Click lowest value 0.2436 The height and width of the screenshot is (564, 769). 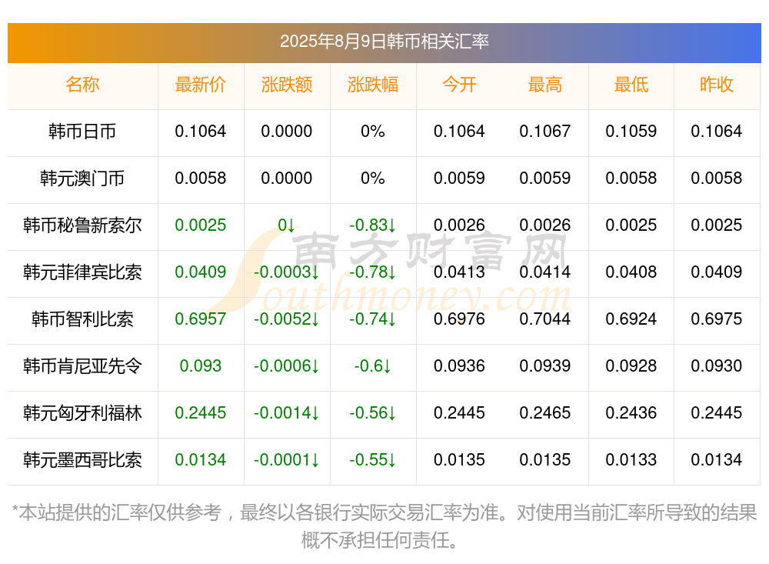[x=631, y=413]
